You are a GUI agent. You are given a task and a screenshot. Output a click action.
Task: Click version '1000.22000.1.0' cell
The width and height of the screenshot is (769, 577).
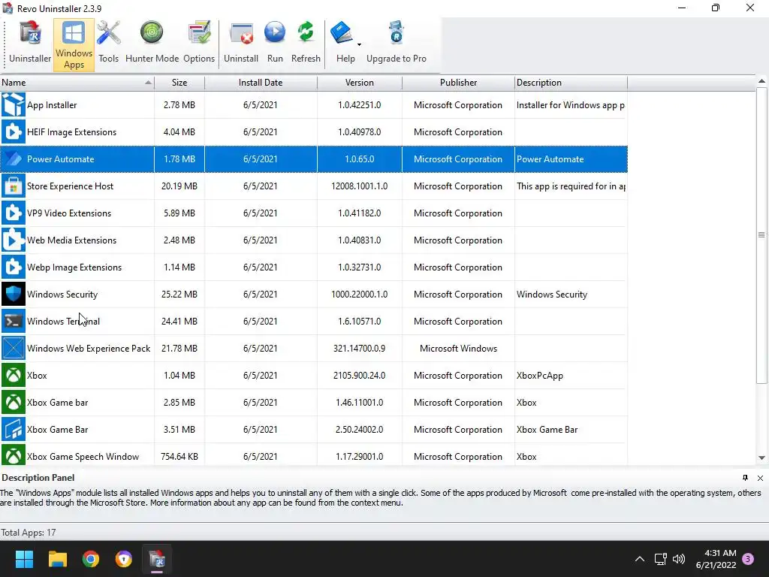pyautogui.click(x=360, y=294)
